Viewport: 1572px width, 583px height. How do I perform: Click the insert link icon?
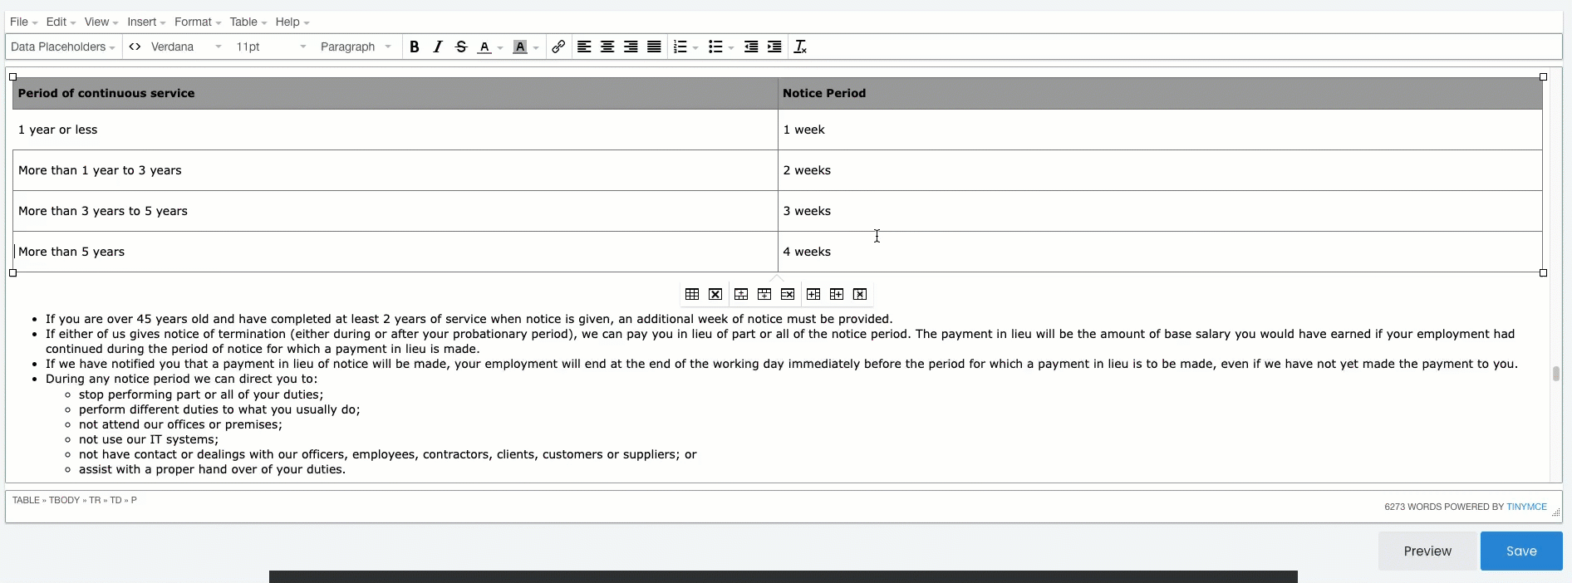pos(558,47)
